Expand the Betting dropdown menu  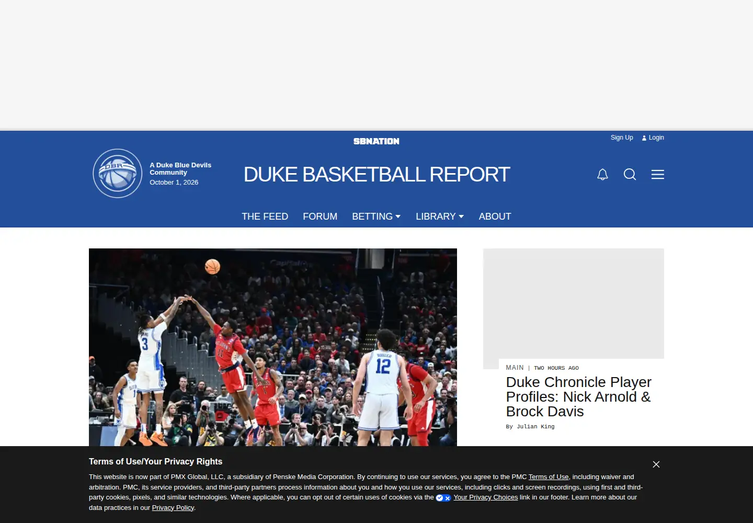pyautogui.click(x=376, y=217)
